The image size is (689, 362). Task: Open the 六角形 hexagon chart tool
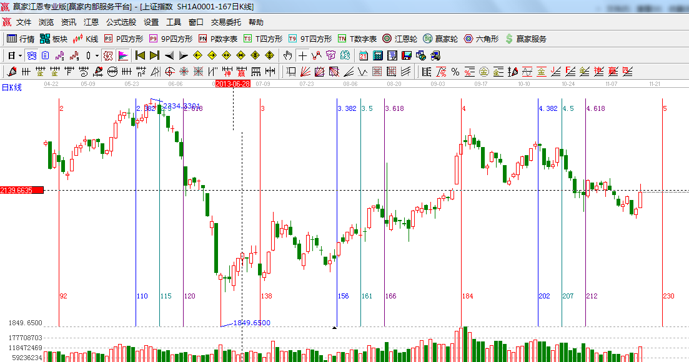(x=481, y=39)
